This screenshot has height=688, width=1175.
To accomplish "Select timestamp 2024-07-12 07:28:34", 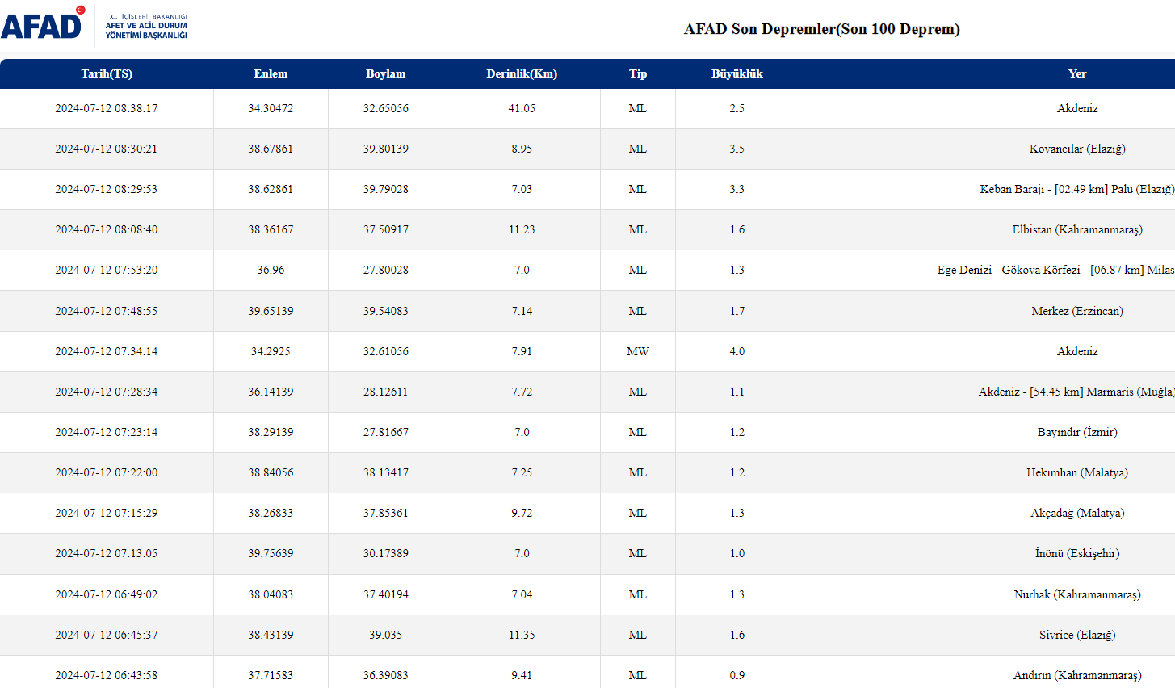I will [107, 392].
